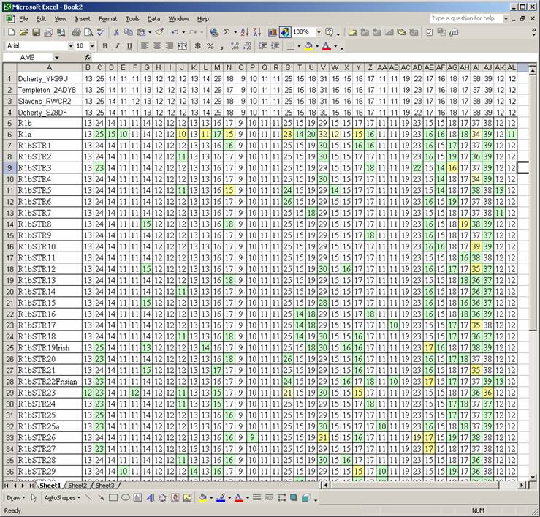The height and width of the screenshot is (517, 540).
Task: Increase decimal places
Action: coord(235,46)
